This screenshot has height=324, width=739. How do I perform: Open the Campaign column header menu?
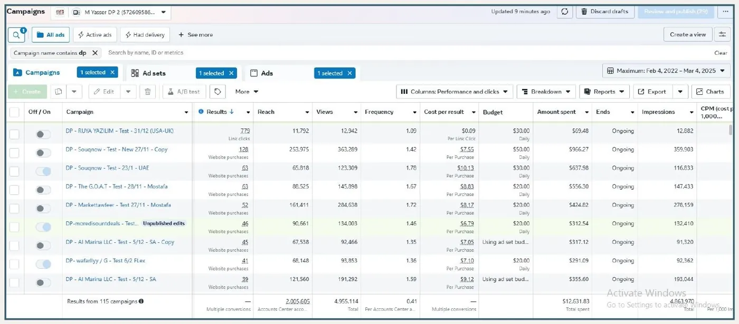pyautogui.click(x=186, y=112)
